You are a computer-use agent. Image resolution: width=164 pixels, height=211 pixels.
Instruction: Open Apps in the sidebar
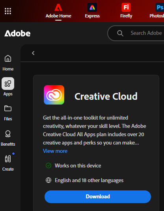[x=8, y=87]
